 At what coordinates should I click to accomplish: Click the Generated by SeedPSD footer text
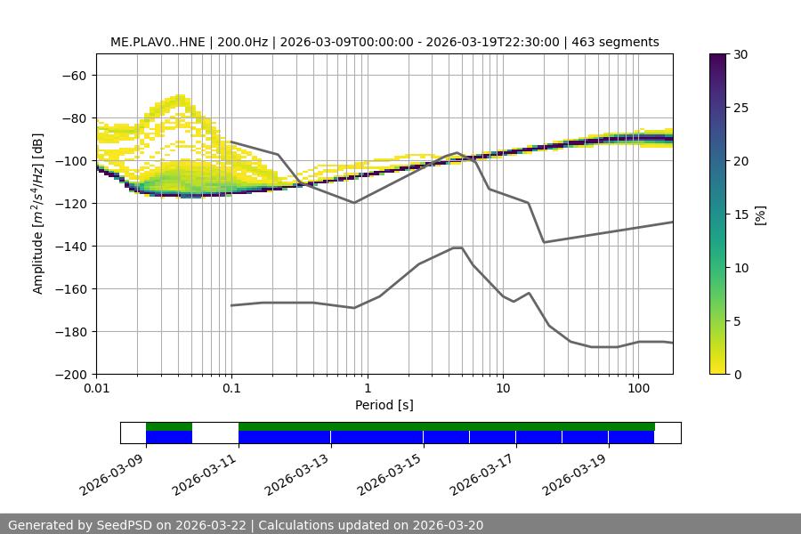[246, 525]
